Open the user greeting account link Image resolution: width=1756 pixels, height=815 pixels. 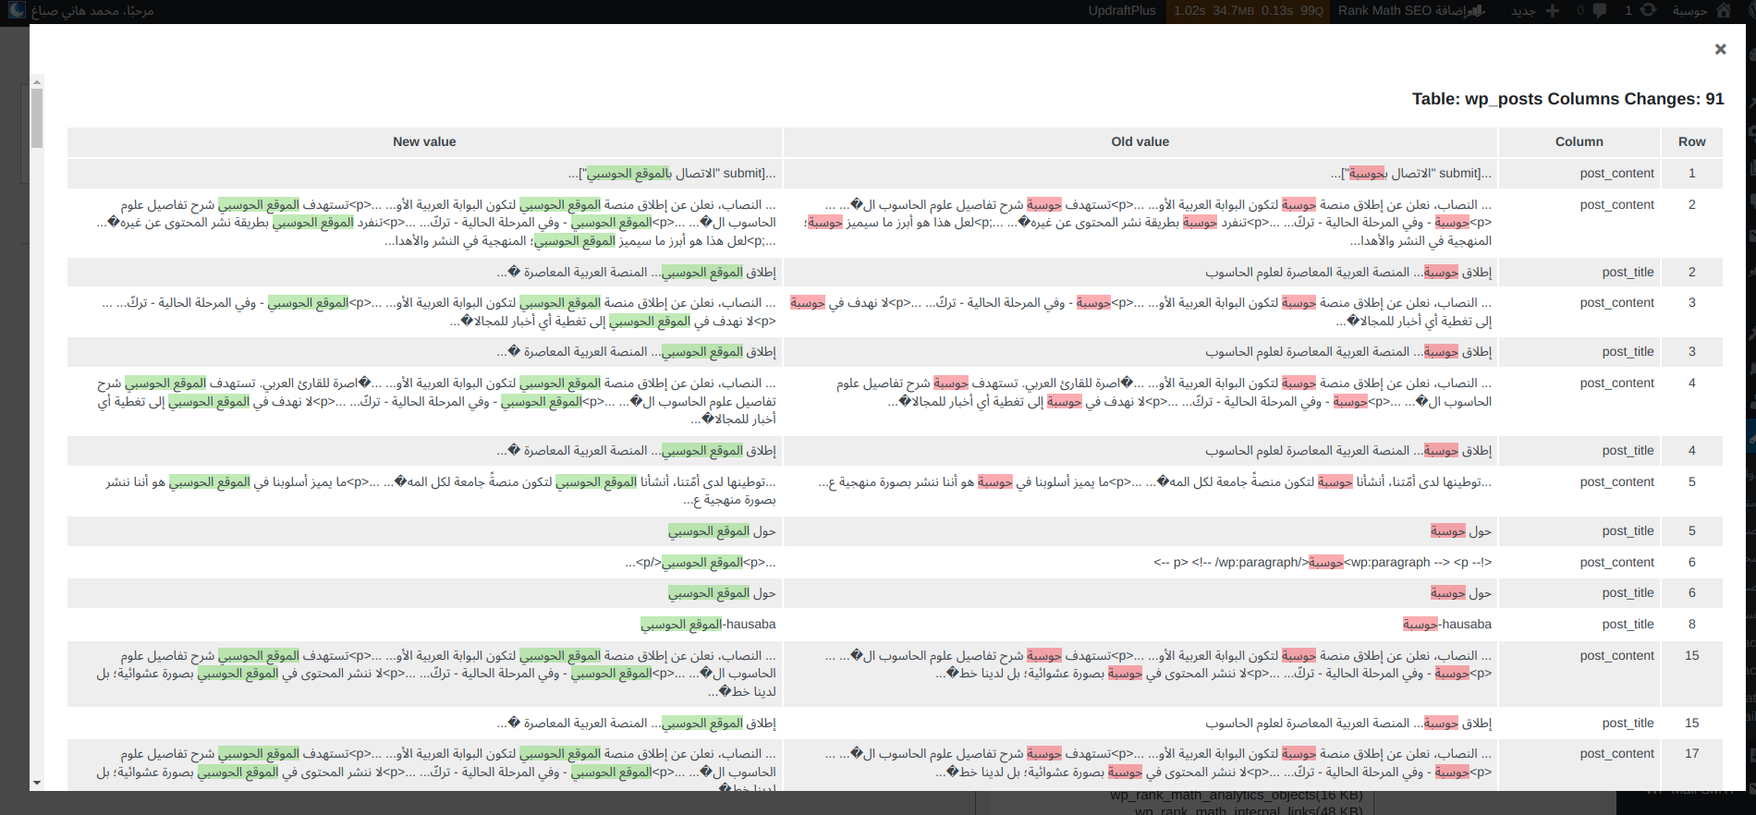point(92,11)
